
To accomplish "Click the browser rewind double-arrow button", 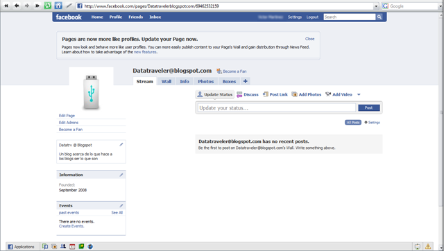I will coord(6,6).
